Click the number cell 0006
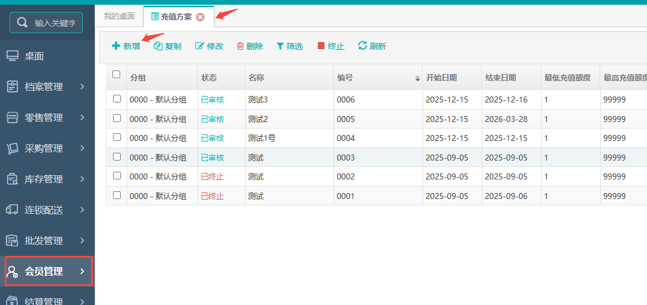The image size is (647, 305). click(346, 99)
